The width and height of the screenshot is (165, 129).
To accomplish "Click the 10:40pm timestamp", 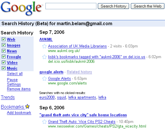I will coord(126,122).
